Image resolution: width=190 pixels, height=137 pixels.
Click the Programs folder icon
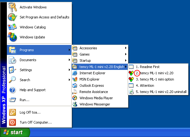click(x=12, y=50)
